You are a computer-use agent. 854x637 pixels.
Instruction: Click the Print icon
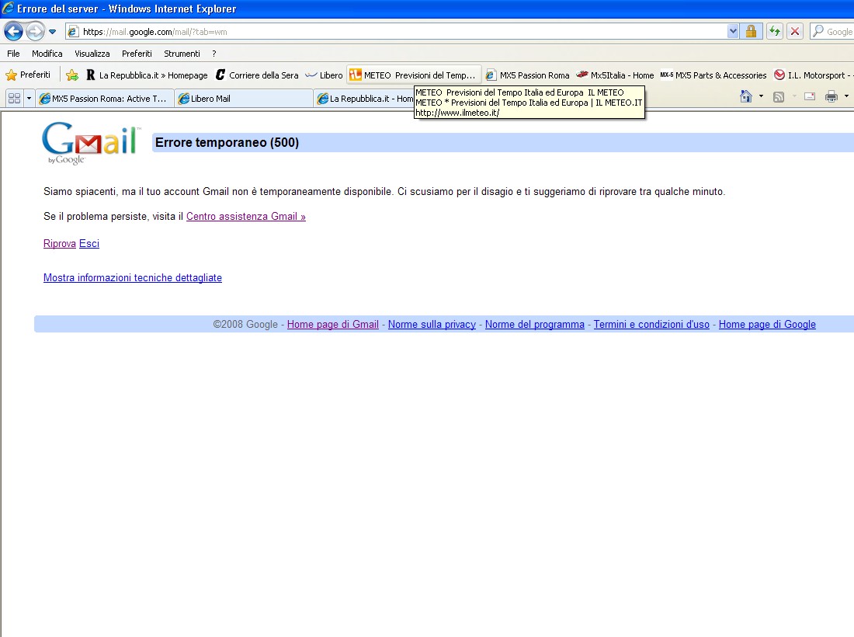pyautogui.click(x=831, y=96)
